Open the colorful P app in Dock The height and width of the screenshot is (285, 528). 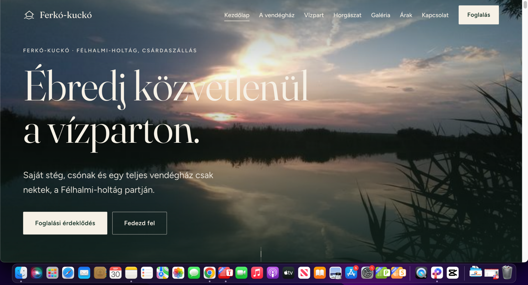(x=437, y=273)
